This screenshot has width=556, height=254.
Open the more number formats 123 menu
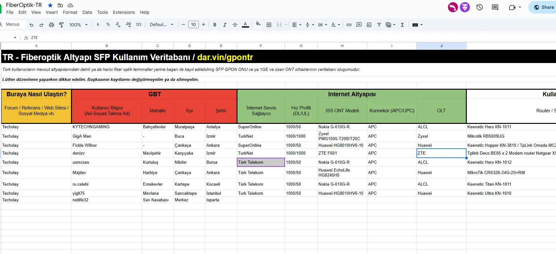click(139, 24)
